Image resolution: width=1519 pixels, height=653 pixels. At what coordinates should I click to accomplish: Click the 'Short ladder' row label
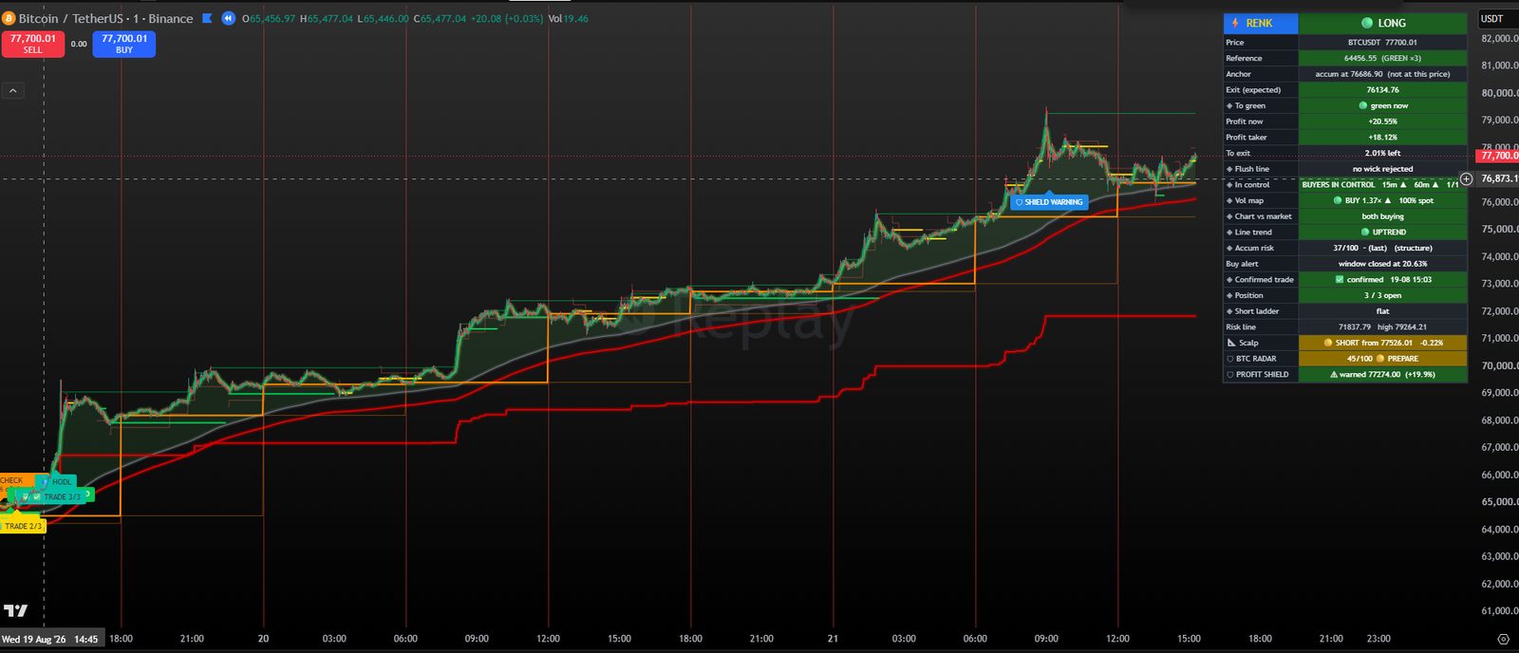coord(1260,311)
